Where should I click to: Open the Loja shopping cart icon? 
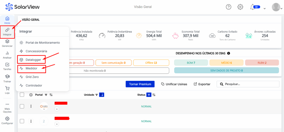7,90
